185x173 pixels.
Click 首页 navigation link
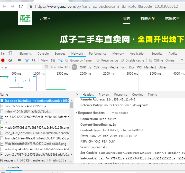point(127,18)
